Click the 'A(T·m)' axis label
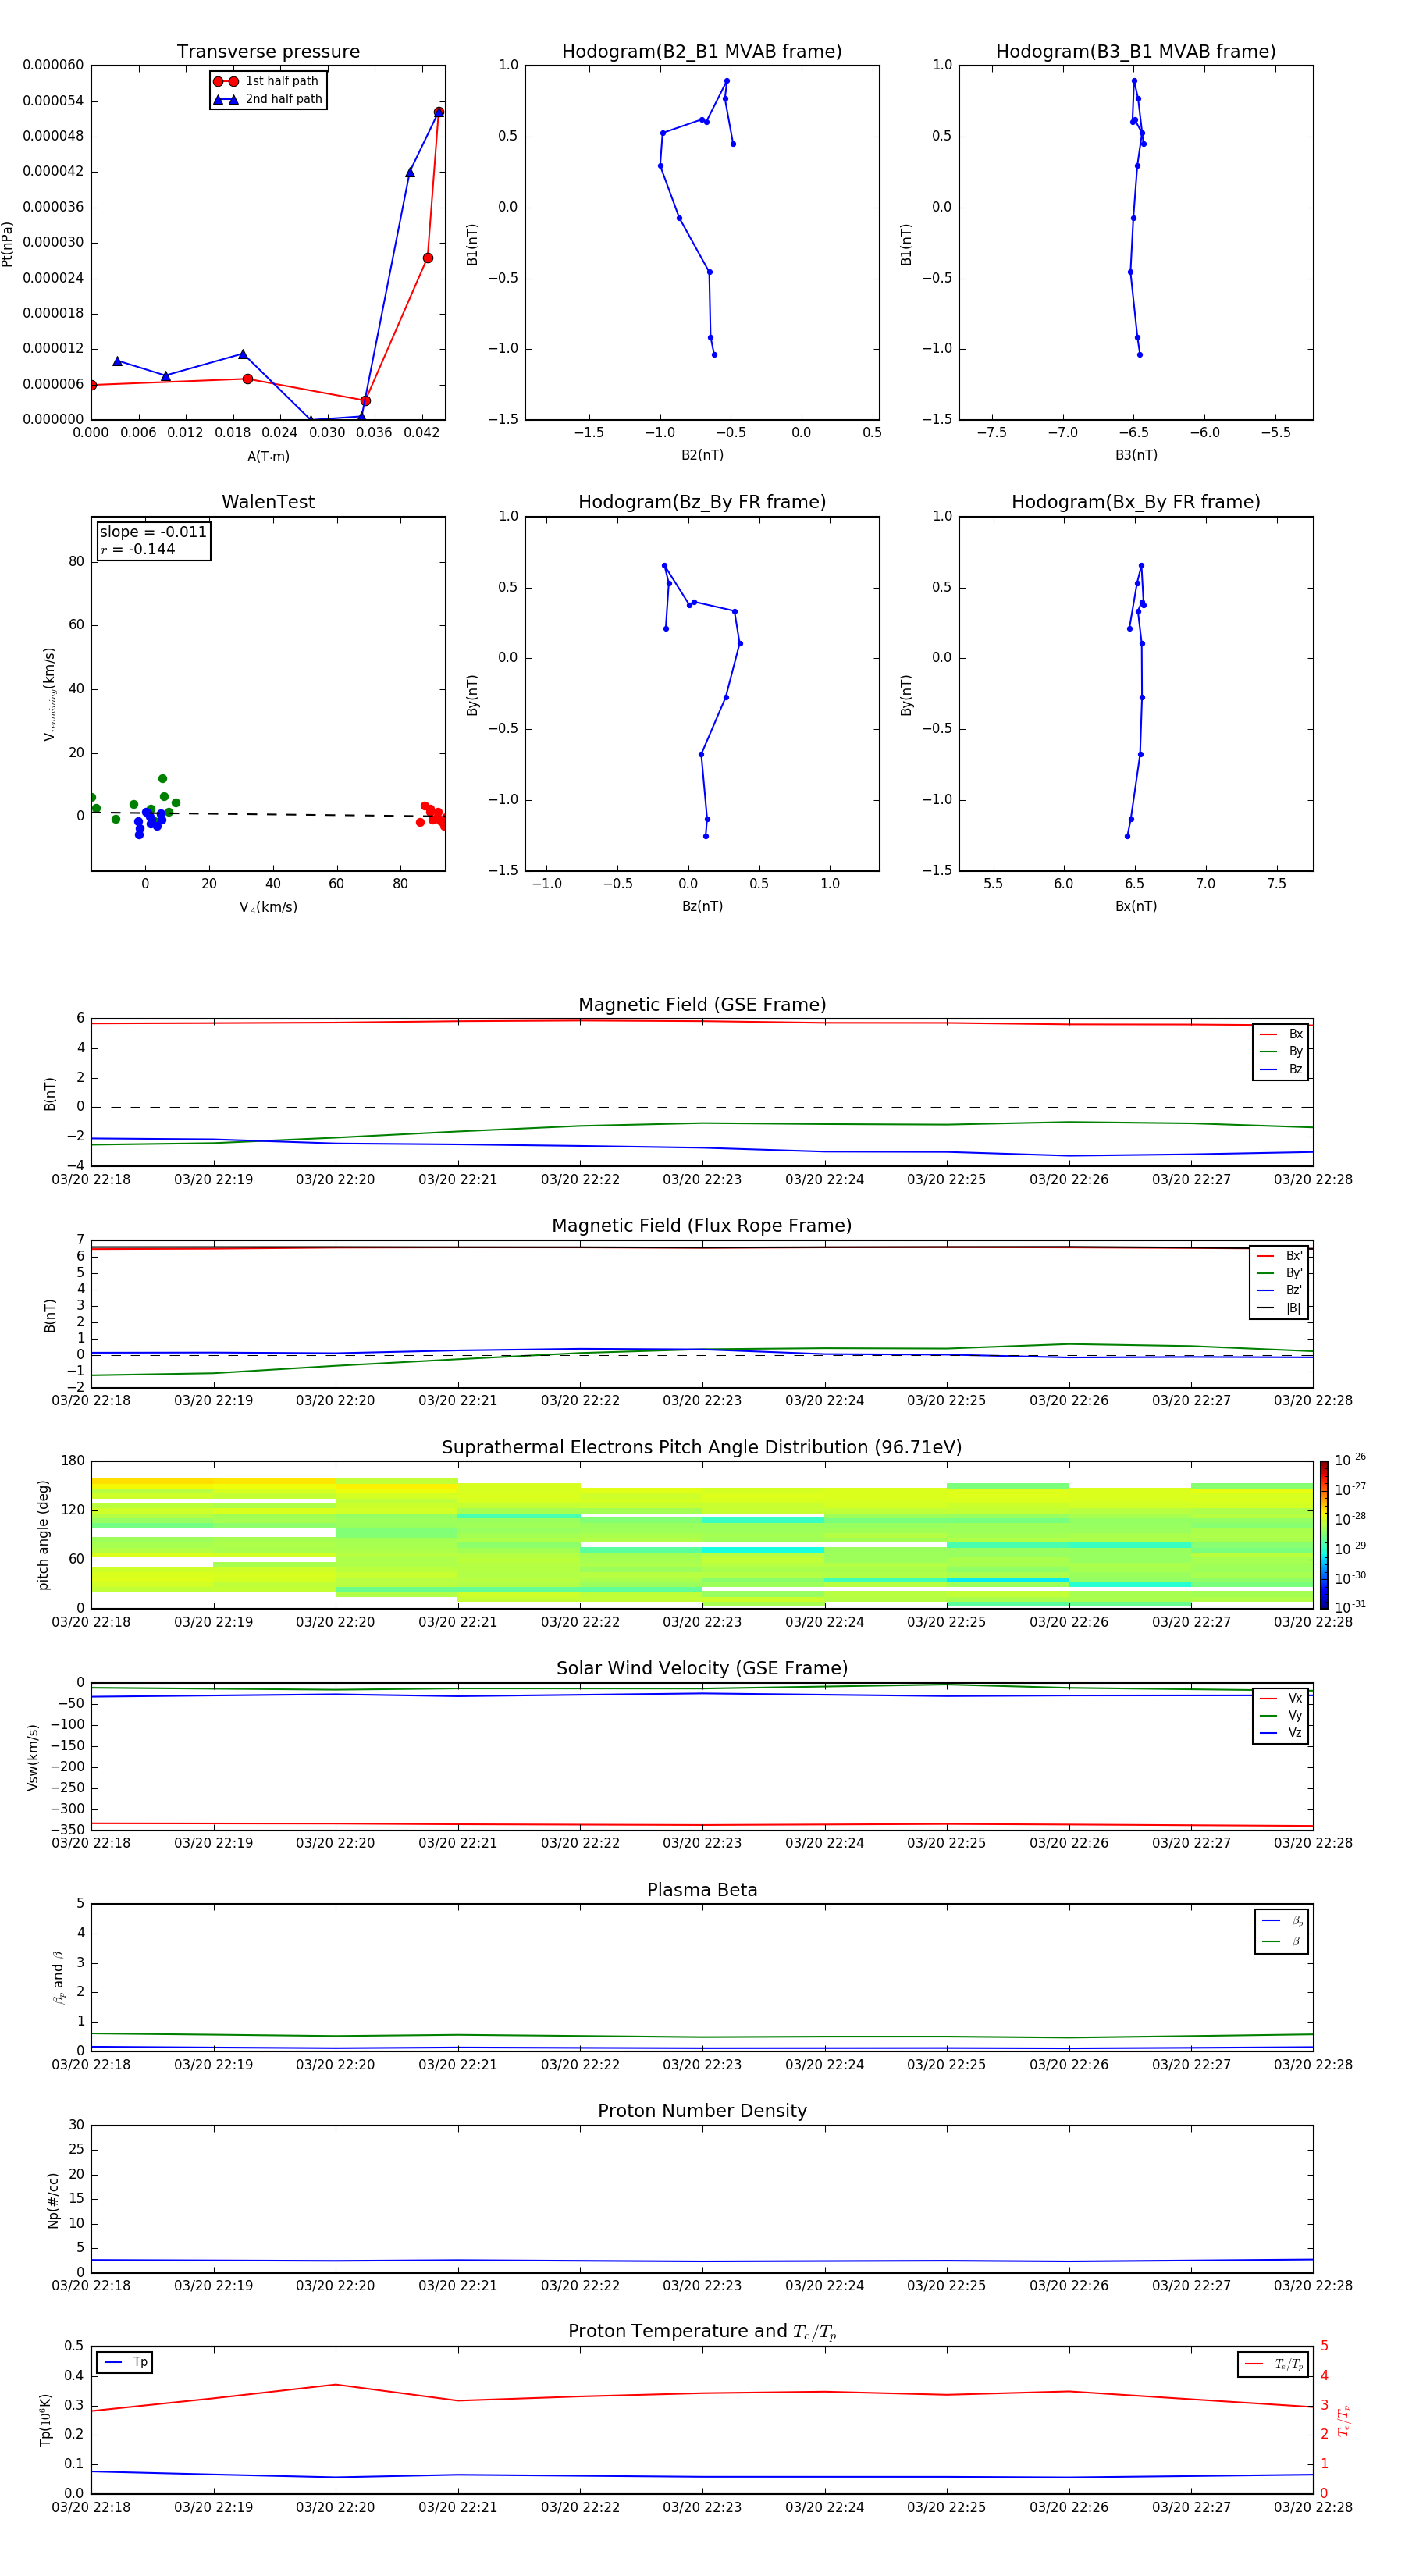Screen dimensions: 1405x2576 coord(268,456)
